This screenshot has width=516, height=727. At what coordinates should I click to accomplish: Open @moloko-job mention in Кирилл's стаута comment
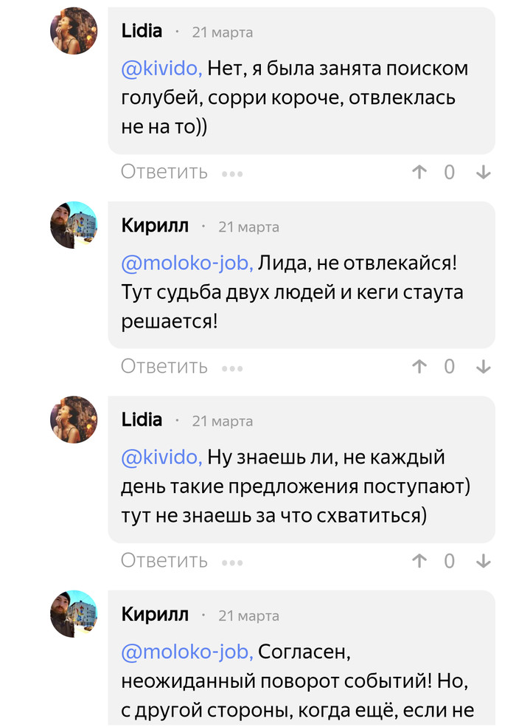[188, 263]
